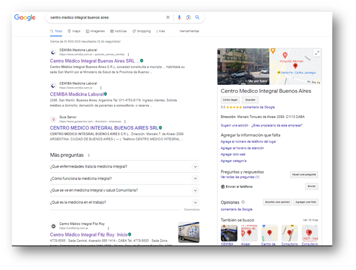Click Ver 15 más link
356x270 pixels.
point(310,220)
